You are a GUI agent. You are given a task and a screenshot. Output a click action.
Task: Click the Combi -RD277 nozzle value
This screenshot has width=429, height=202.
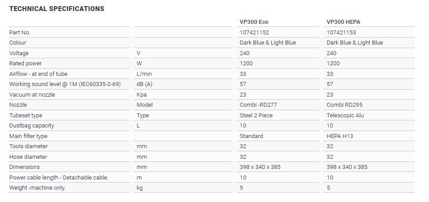259,105
